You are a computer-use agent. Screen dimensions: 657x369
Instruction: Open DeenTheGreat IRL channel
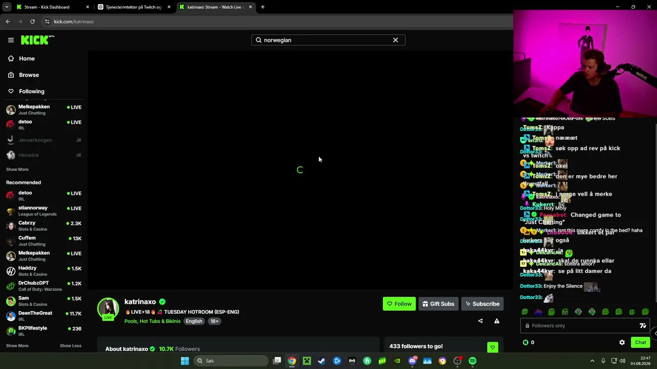(x=44, y=316)
